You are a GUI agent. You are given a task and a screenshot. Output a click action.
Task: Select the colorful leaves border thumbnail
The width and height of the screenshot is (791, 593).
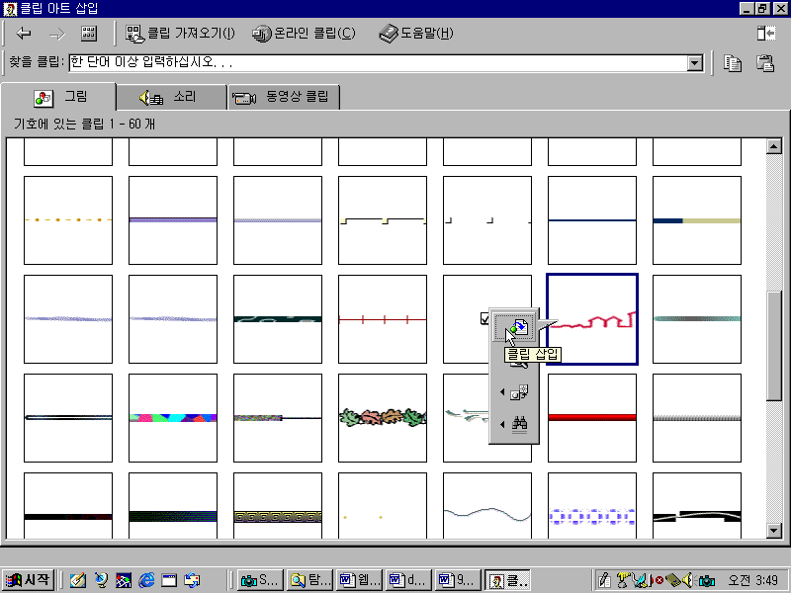point(382,418)
